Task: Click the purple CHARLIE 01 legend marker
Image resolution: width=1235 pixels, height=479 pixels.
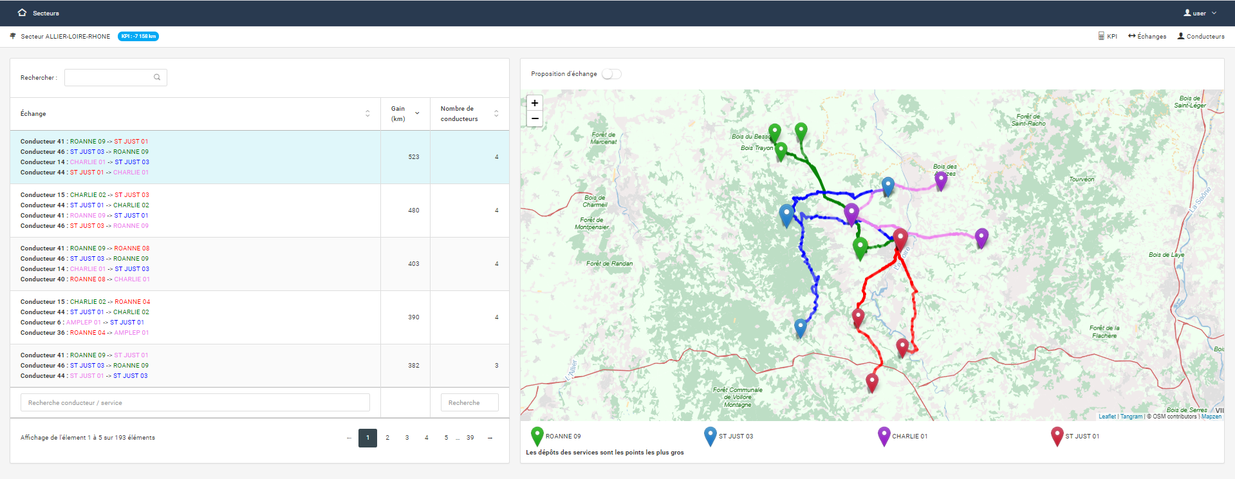Action: (x=884, y=436)
